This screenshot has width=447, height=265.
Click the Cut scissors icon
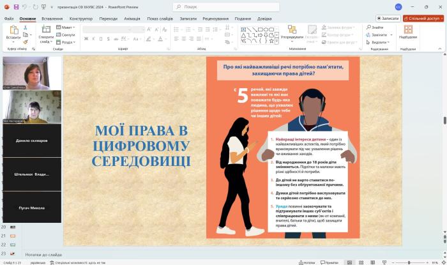(x=27, y=27)
